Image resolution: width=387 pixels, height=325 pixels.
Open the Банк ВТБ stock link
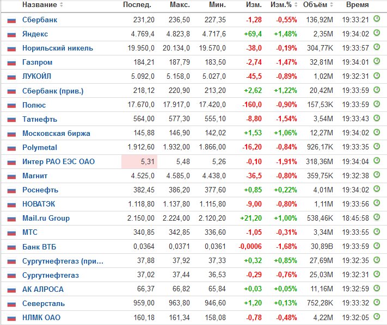39,247
